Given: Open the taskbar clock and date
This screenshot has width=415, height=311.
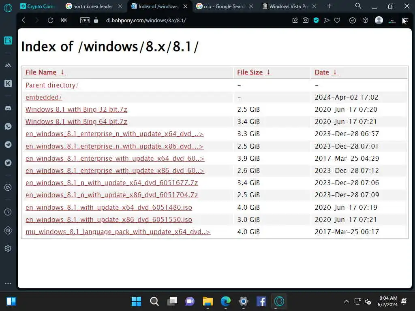Looking at the screenshot, I should tap(387, 301).
